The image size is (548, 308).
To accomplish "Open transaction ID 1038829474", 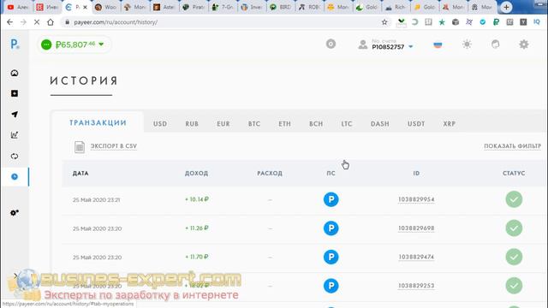I will tap(416, 257).
